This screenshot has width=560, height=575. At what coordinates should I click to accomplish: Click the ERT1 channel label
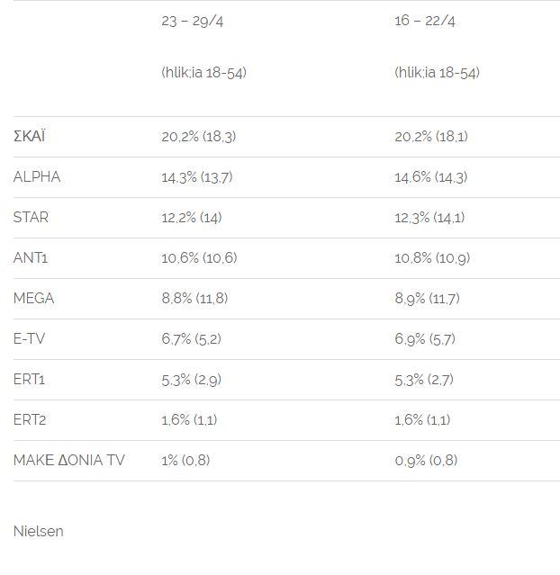29,379
